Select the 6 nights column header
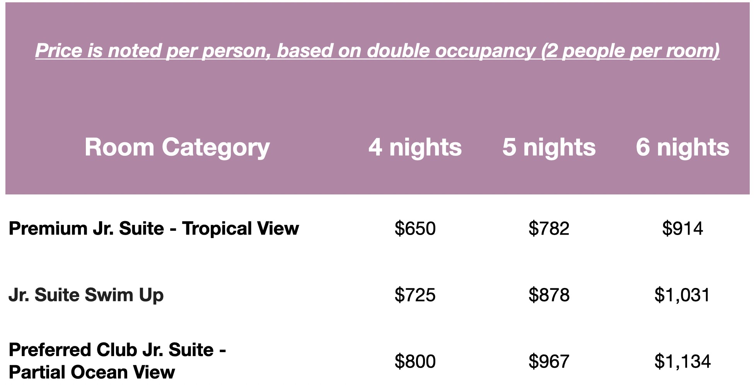The height and width of the screenshot is (385, 754). point(682,147)
